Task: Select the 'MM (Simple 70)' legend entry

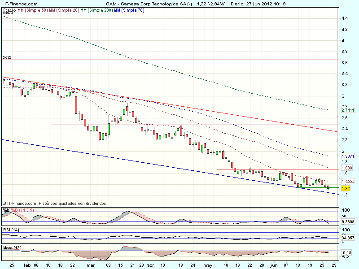Action: click(x=129, y=10)
